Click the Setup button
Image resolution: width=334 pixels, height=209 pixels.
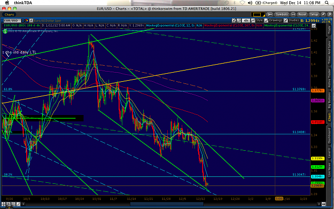[x=314, y=14]
